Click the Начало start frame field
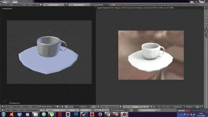Viewport: 208px width, 117px height. [x=54, y=110]
